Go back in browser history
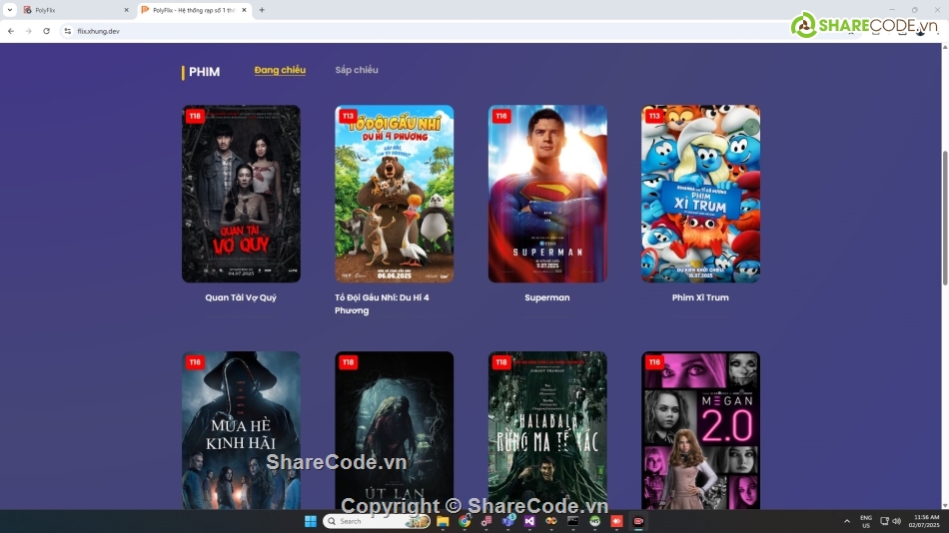This screenshot has height=533, width=949. pyautogui.click(x=11, y=31)
